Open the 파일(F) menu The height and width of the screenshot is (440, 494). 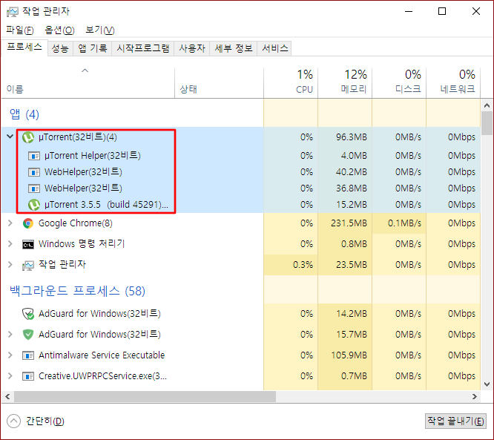[20, 30]
